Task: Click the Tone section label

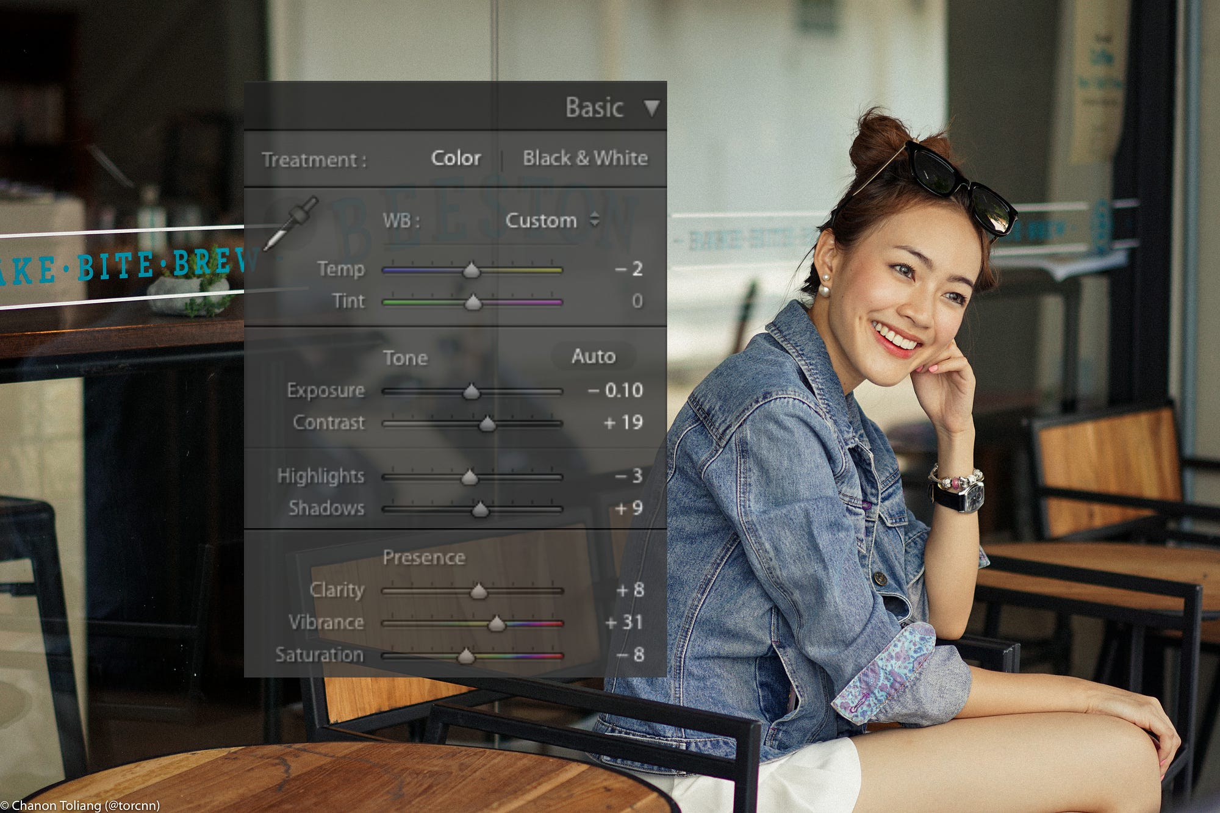Action: [x=405, y=357]
